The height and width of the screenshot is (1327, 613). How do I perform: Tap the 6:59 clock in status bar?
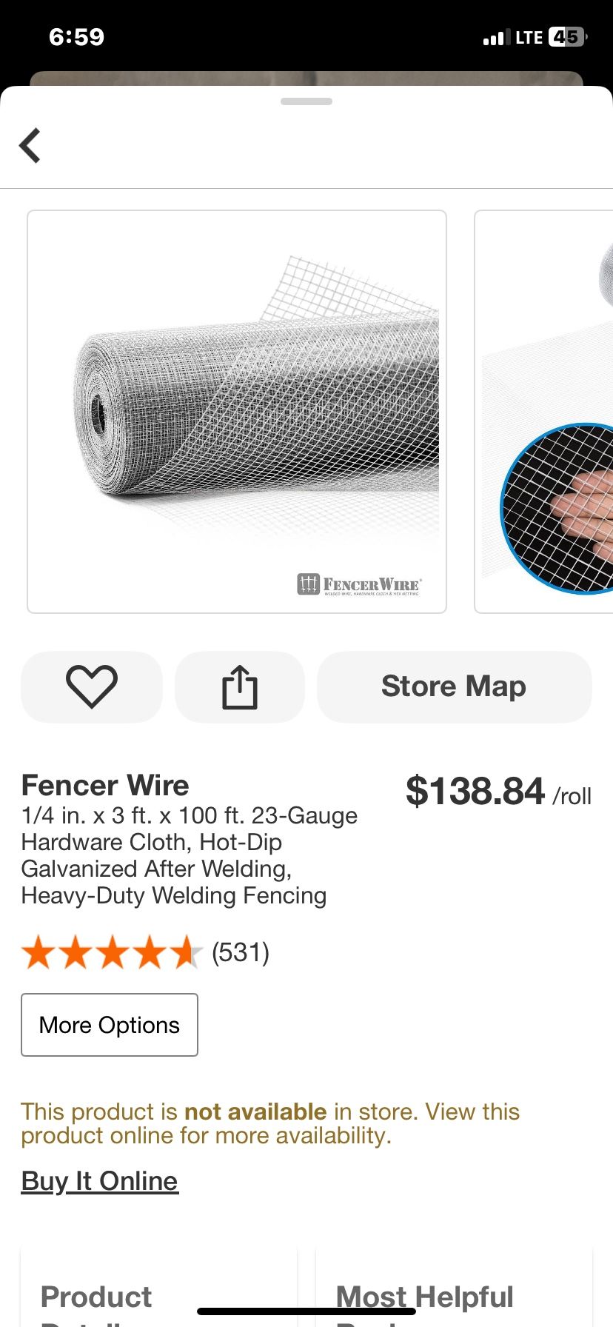point(76,37)
